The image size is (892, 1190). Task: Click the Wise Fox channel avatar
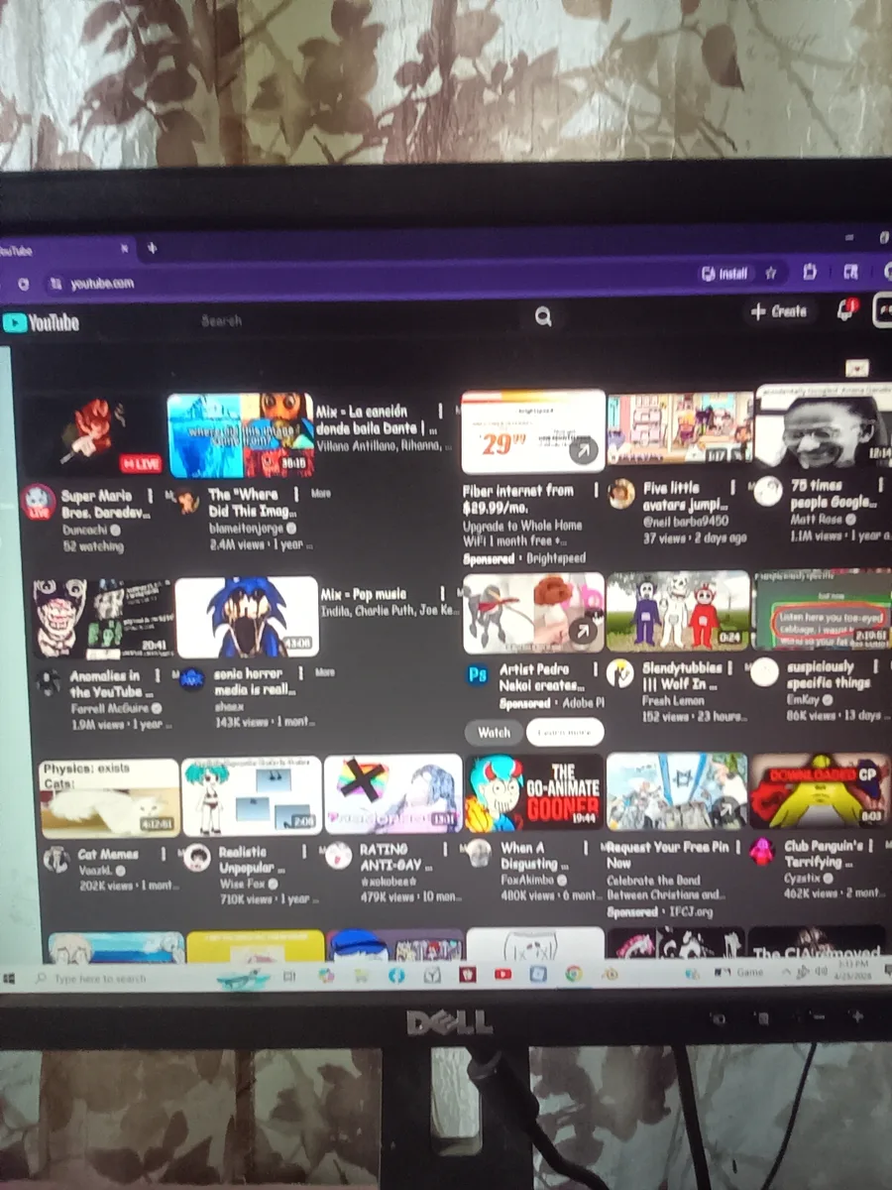[x=197, y=858]
